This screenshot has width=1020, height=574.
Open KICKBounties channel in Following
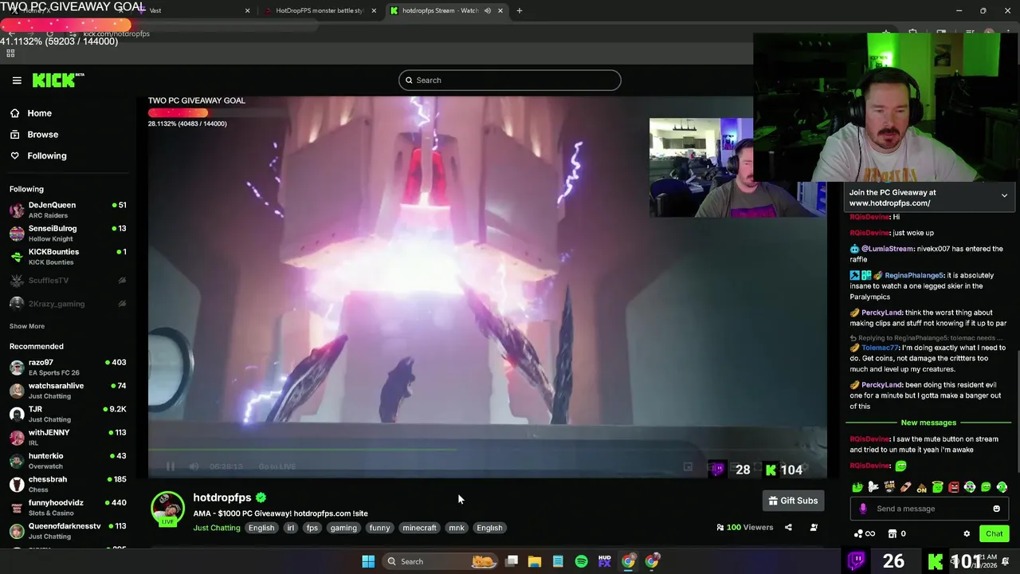click(68, 257)
